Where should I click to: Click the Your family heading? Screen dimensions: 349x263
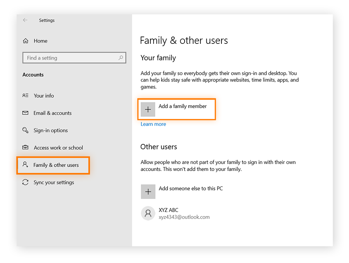158,58
